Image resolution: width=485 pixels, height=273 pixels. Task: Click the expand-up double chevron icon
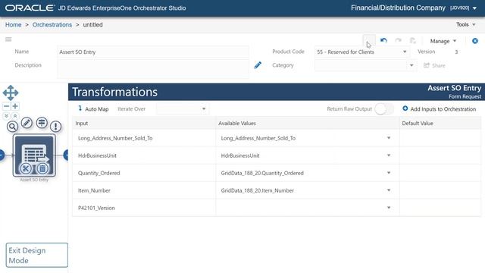pyautogui.click(x=15, y=116)
